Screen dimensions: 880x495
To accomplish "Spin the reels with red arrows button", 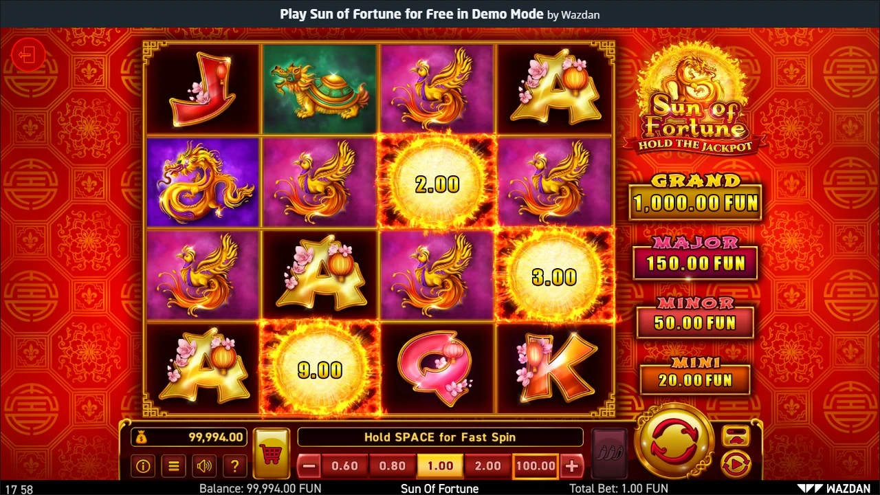I will (x=674, y=442).
